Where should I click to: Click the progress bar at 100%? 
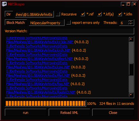[45, 104]
